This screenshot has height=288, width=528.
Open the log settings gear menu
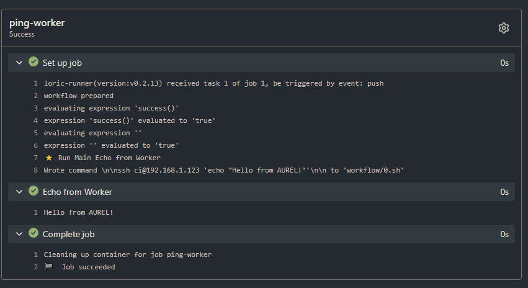coord(503,28)
